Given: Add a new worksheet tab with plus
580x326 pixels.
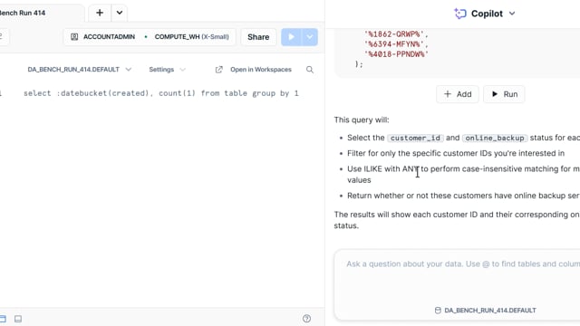Looking at the screenshot, I should [100, 13].
